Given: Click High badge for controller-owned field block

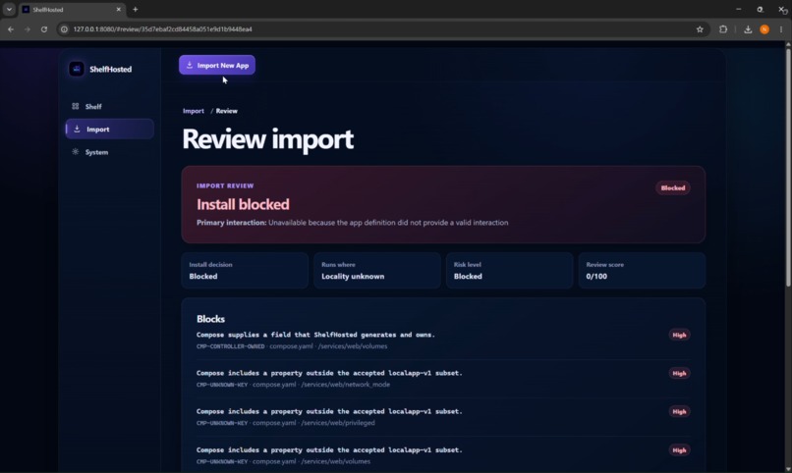Looking at the screenshot, I should [x=679, y=335].
